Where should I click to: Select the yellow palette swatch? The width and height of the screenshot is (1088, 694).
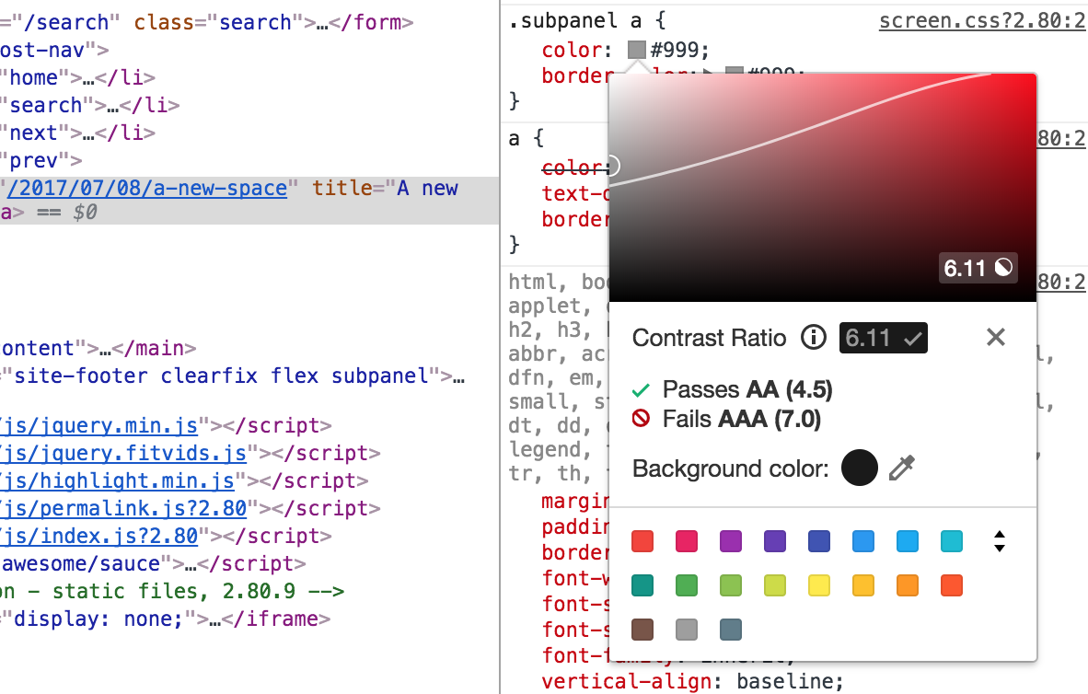[x=819, y=585]
